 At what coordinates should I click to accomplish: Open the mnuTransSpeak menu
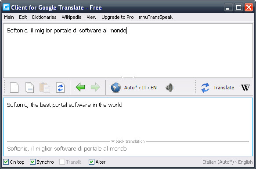tap(155, 17)
